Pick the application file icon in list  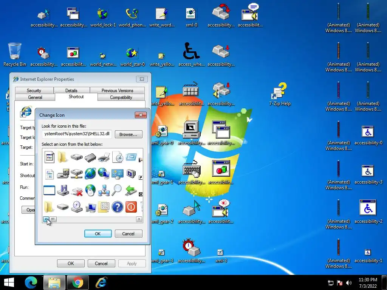tap(50, 157)
